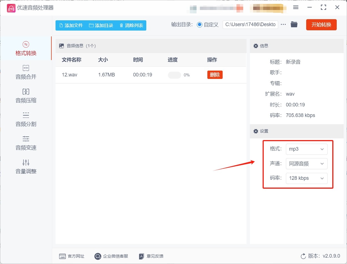
Task: Click 添加文件 to add files
Action: pos(71,25)
